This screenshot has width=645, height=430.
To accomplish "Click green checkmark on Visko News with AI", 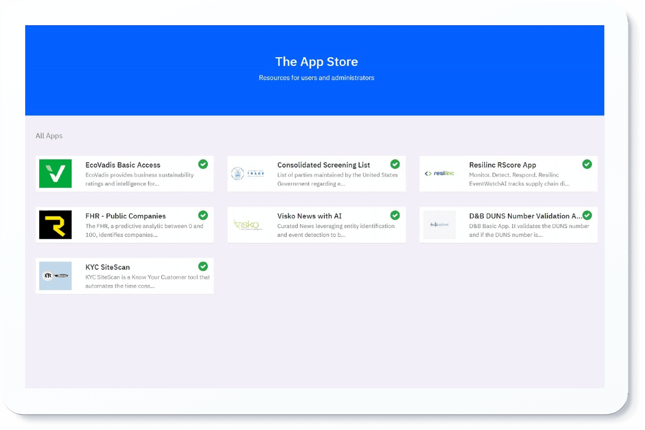I will [x=395, y=215].
